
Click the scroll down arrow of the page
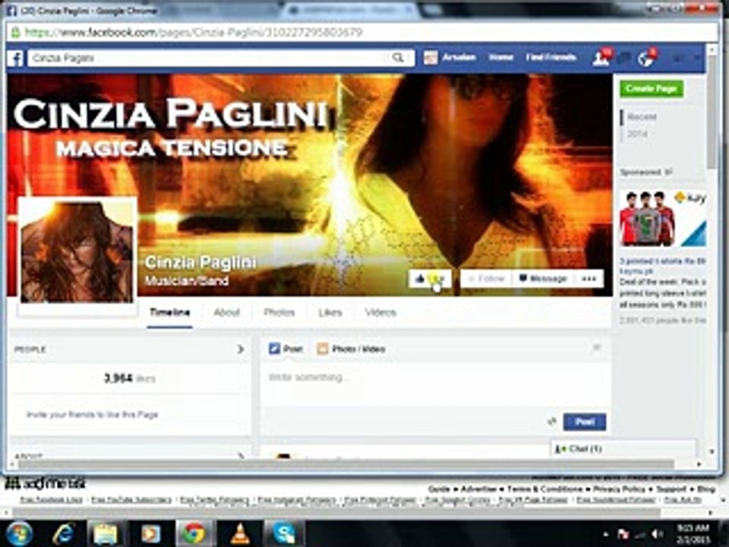pos(712,451)
